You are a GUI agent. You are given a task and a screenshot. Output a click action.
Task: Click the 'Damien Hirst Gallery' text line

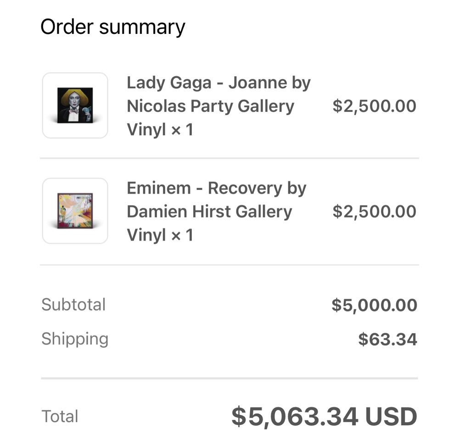click(209, 212)
